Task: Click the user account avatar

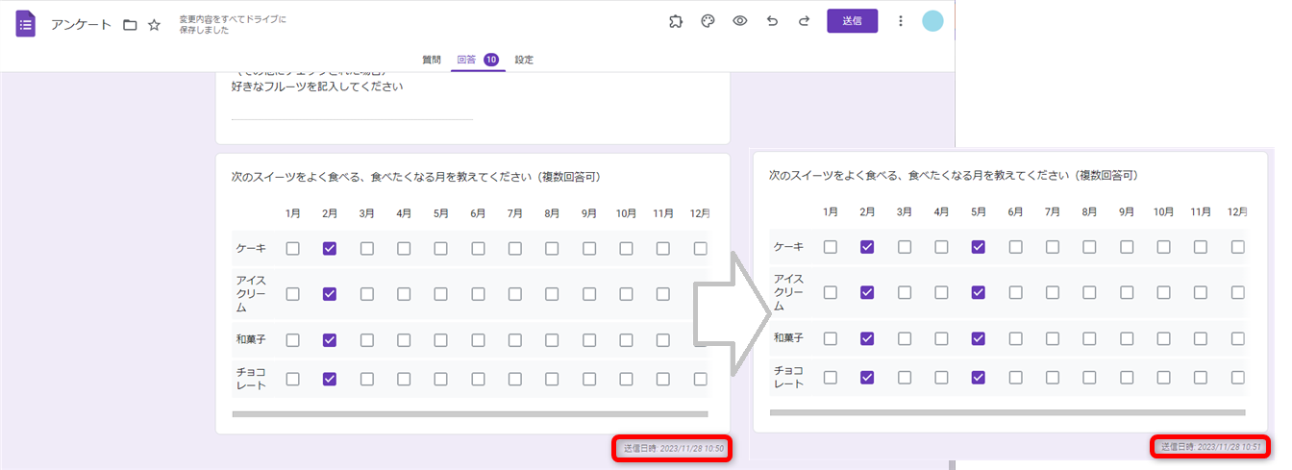Action: (x=932, y=21)
